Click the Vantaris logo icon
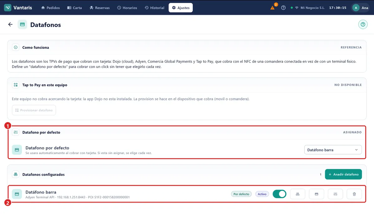Viewport: 374px width, 215px height. (8, 8)
